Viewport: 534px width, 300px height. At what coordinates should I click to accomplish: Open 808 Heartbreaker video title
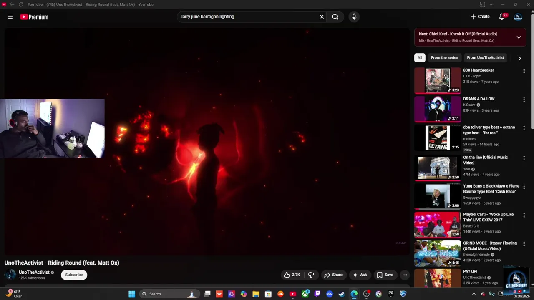point(479,70)
